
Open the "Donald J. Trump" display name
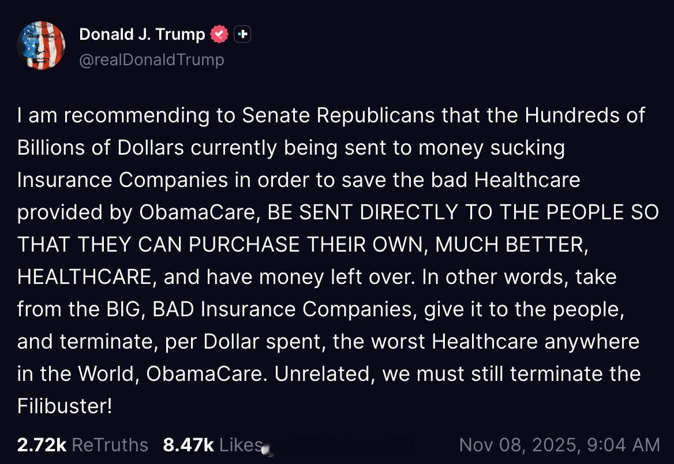click(x=142, y=35)
